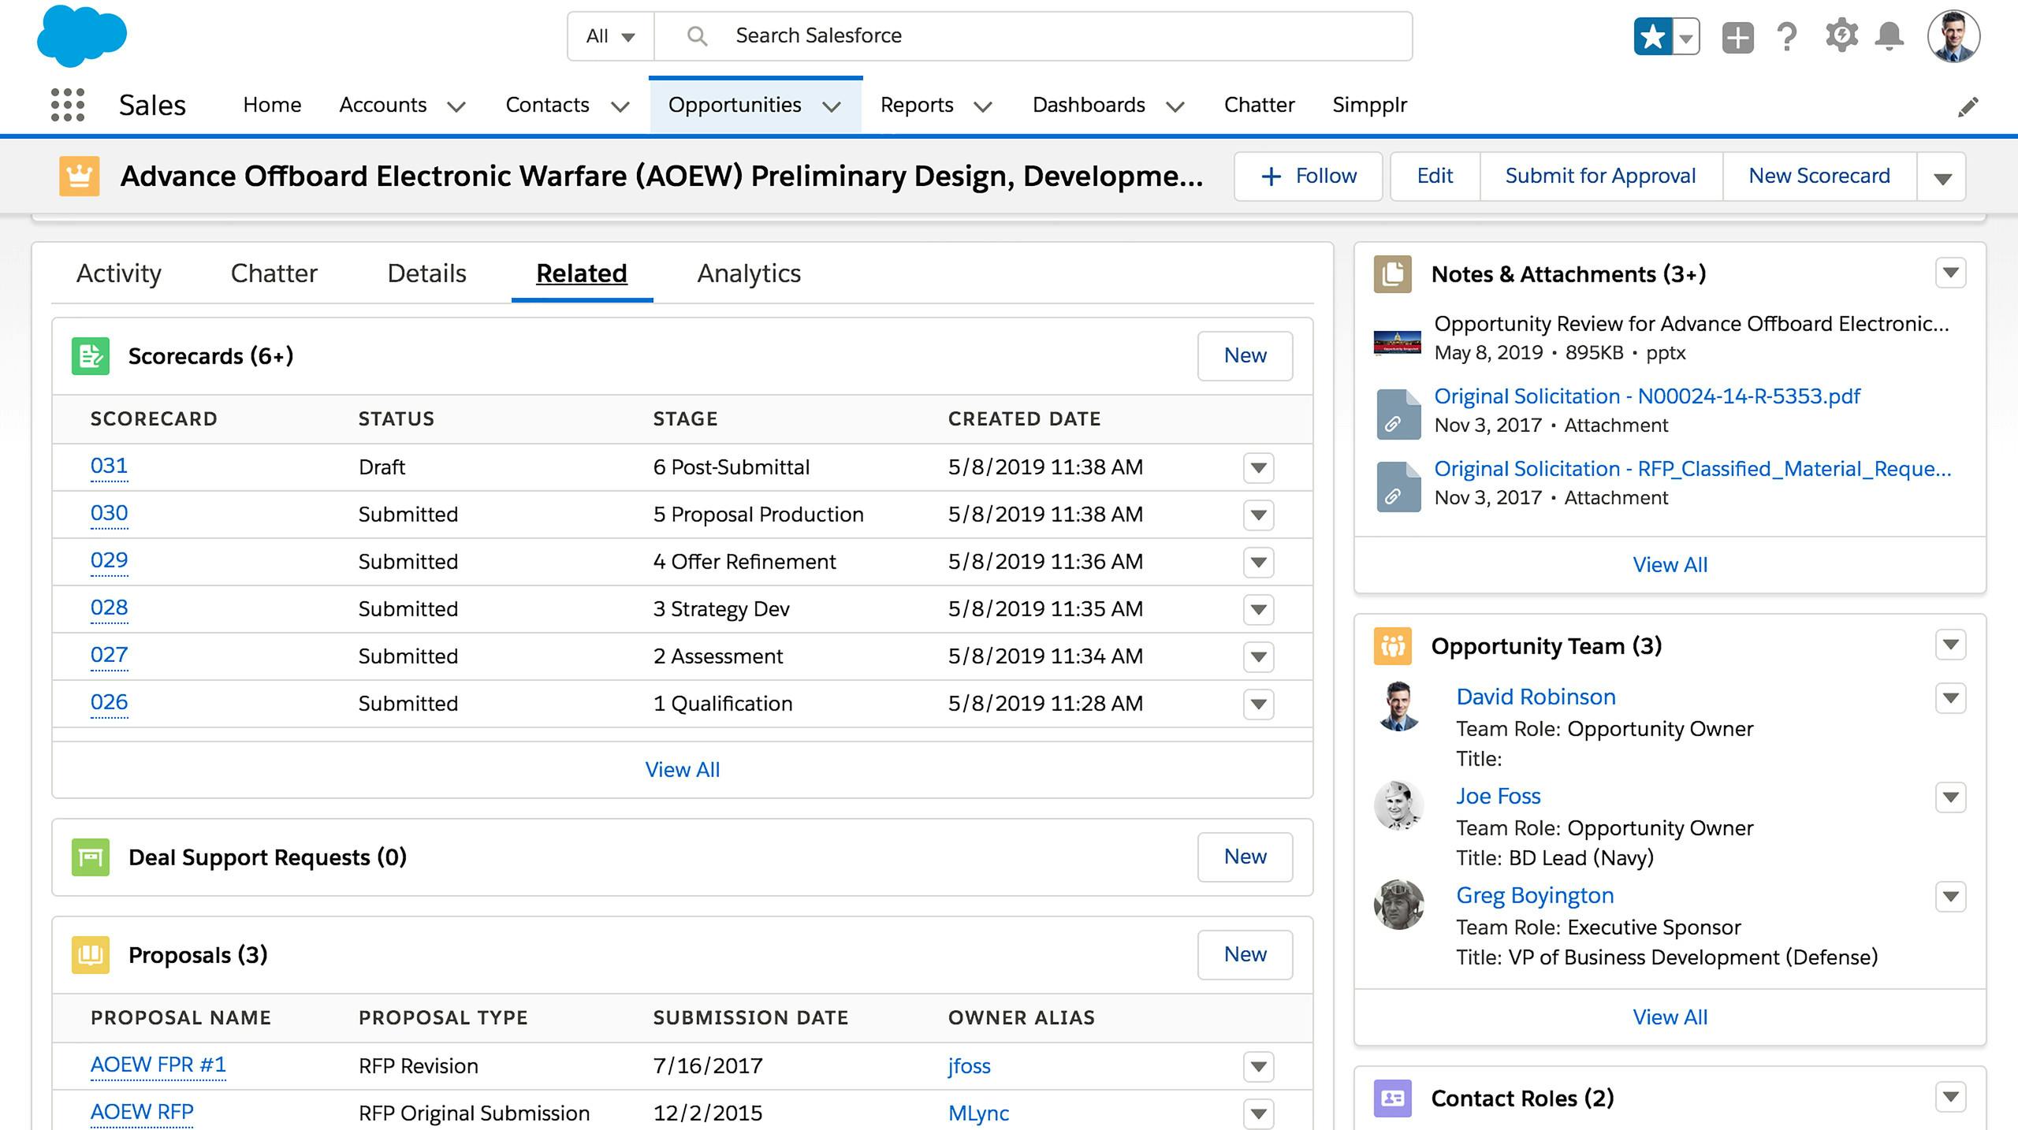Click the Global Actions plus icon
The image size is (2018, 1130).
pyautogui.click(x=1737, y=37)
